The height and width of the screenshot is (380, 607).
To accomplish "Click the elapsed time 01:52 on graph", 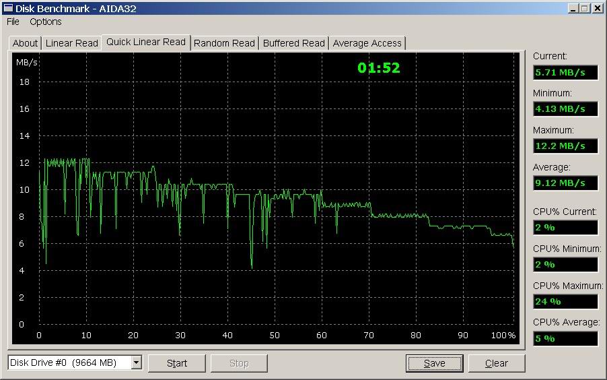I will click(379, 68).
